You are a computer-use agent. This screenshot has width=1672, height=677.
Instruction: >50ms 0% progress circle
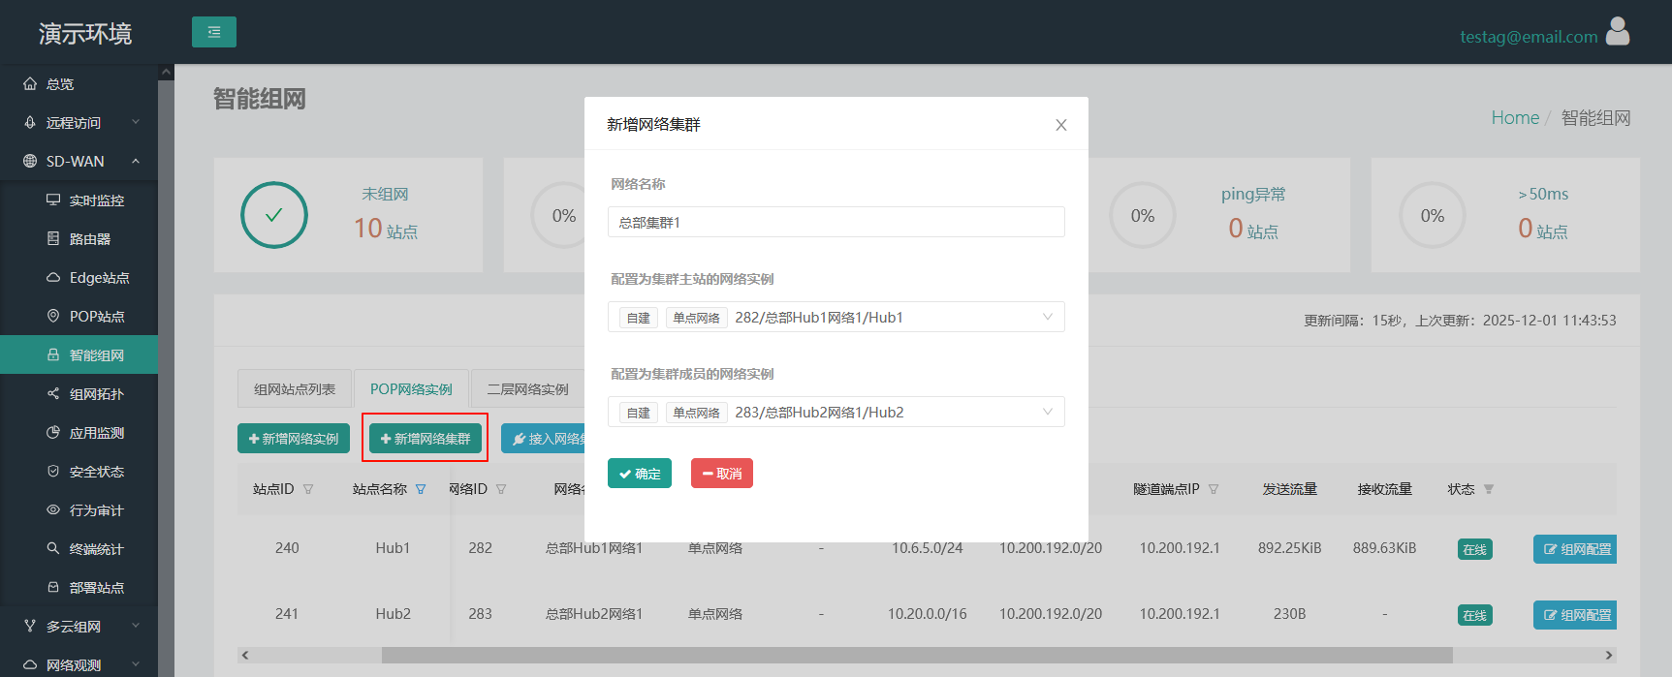pyautogui.click(x=1433, y=215)
